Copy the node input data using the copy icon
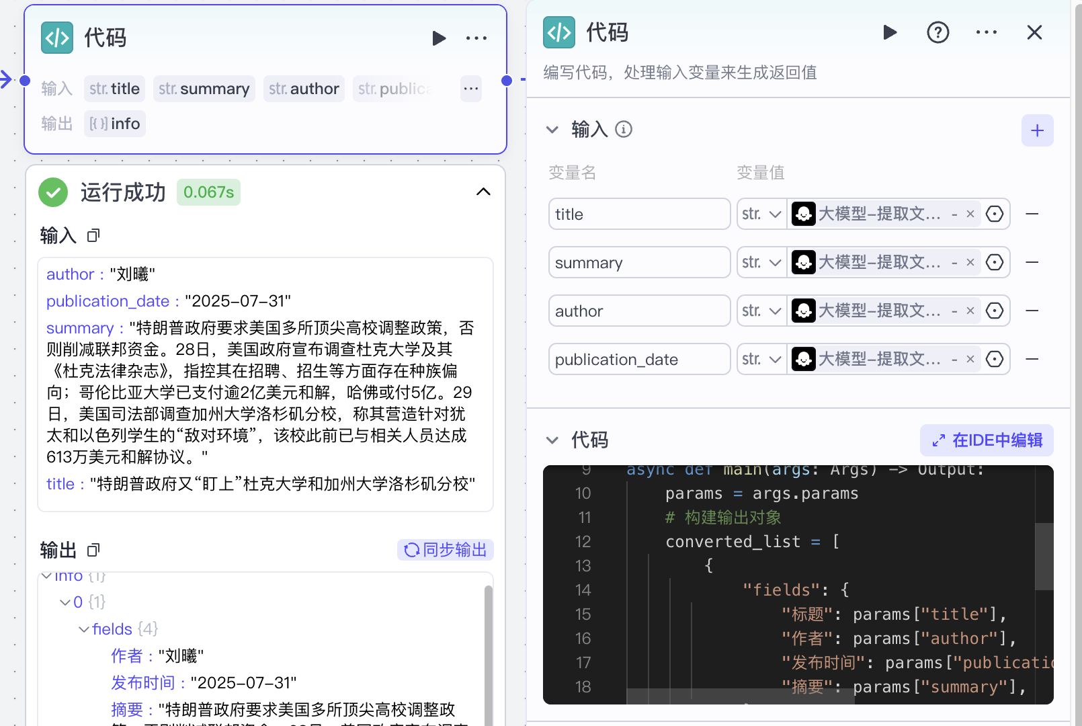 tap(93, 235)
